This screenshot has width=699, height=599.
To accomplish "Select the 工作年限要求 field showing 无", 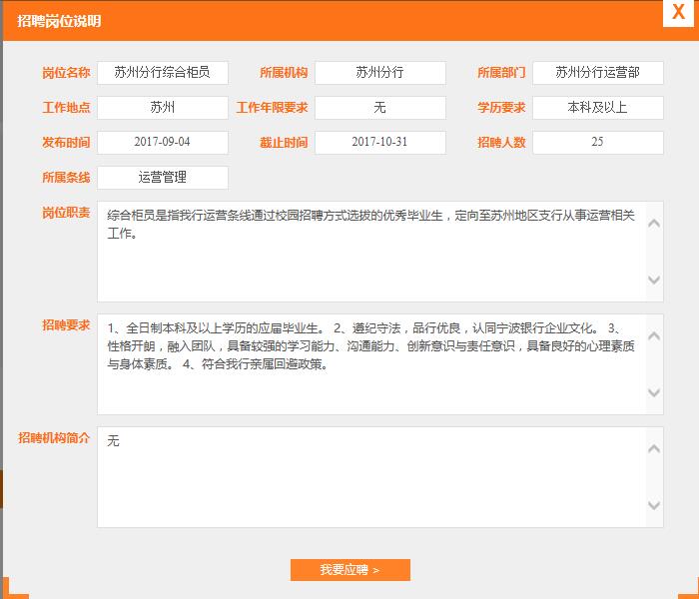I will coord(379,108).
